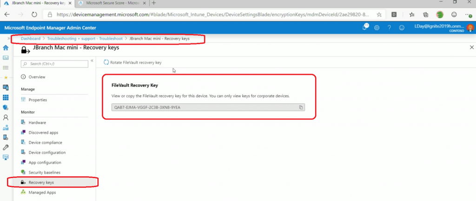Screen dimensions: 476x201
Task: Open the Users icon in left rail
Action: pyautogui.click(x=6, y=118)
